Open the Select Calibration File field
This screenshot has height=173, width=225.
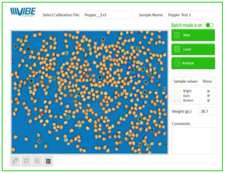106,15
